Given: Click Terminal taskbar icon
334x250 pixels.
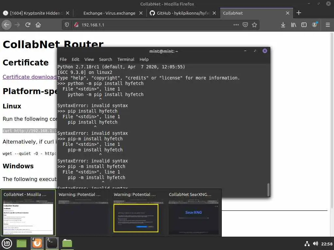Looking at the screenshot, I should pyautogui.click(x=52, y=243).
